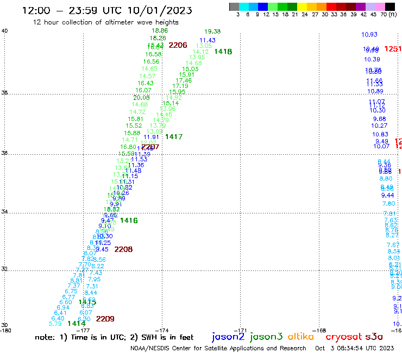Image resolution: width=402 pixels, height=353 pixels.
Task: Select the 'jason3' satellite label
Action: 266,337
